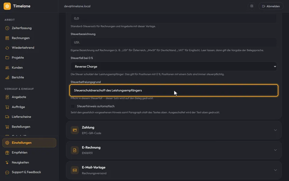This screenshot has height=181, width=289.
Task: Expand the Zahlung section chevron
Action: (275, 130)
